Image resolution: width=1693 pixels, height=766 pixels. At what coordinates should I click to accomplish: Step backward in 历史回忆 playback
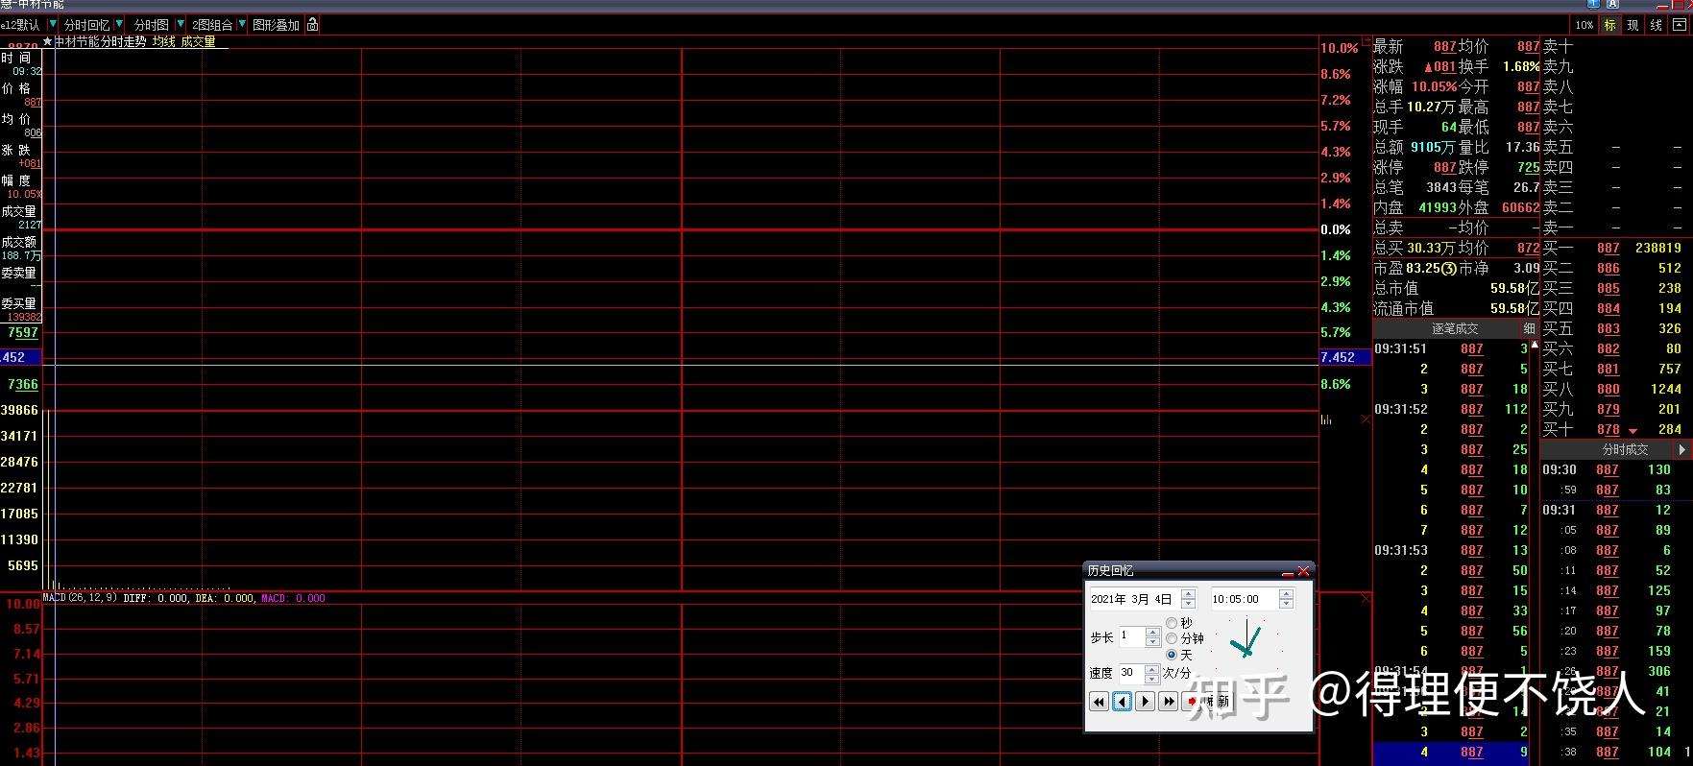point(1122,702)
